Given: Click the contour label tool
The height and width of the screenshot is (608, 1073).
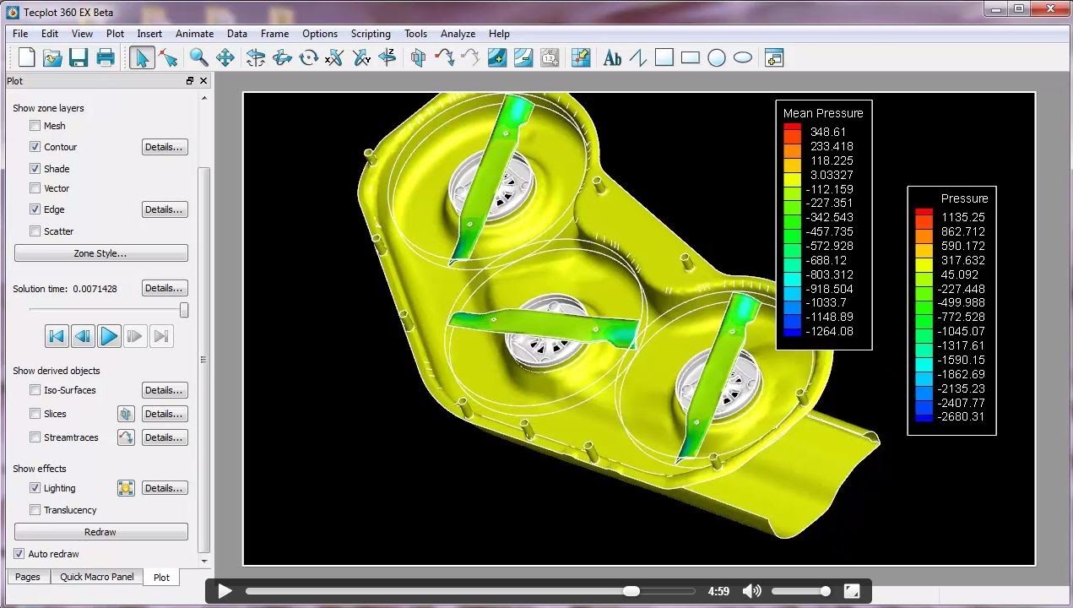Looking at the screenshot, I should [x=550, y=57].
